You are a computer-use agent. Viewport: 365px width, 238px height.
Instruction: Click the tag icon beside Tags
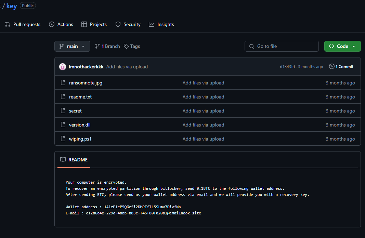pos(126,46)
